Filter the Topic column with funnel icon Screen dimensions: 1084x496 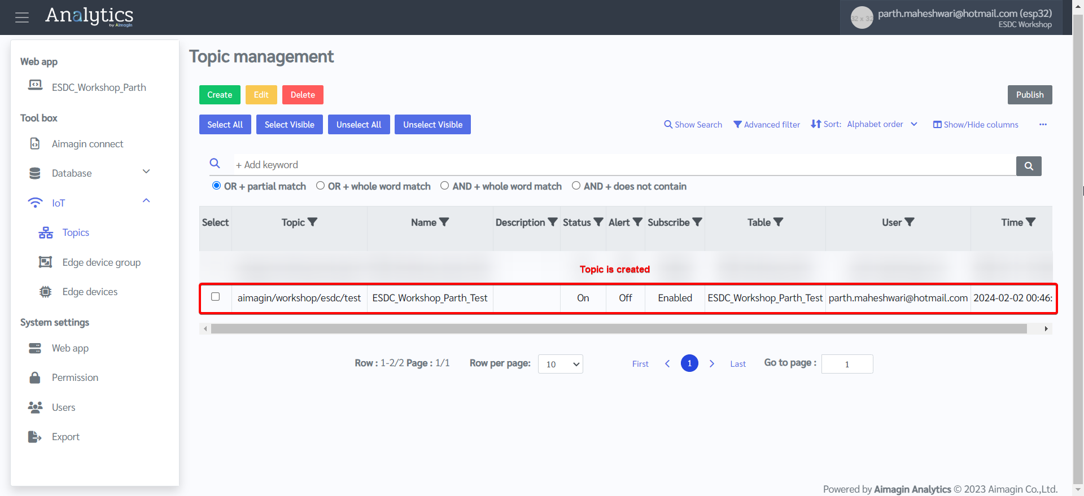tap(312, 222)
